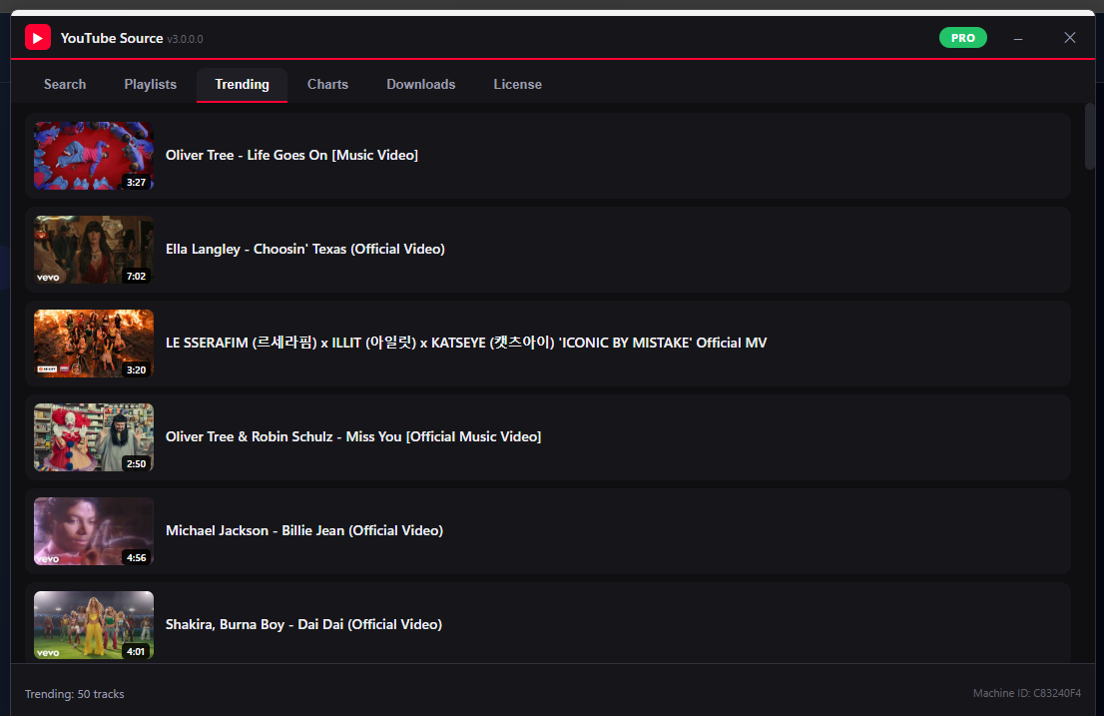Go to the Charts tab
This screenshot has height=716, width=1104.
click(x=327, y=85)
